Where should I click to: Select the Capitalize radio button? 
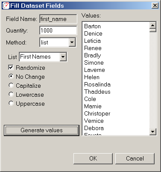[11, 86]
